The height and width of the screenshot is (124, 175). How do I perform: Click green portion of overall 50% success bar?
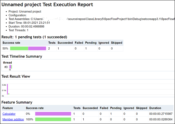(19, 48)
